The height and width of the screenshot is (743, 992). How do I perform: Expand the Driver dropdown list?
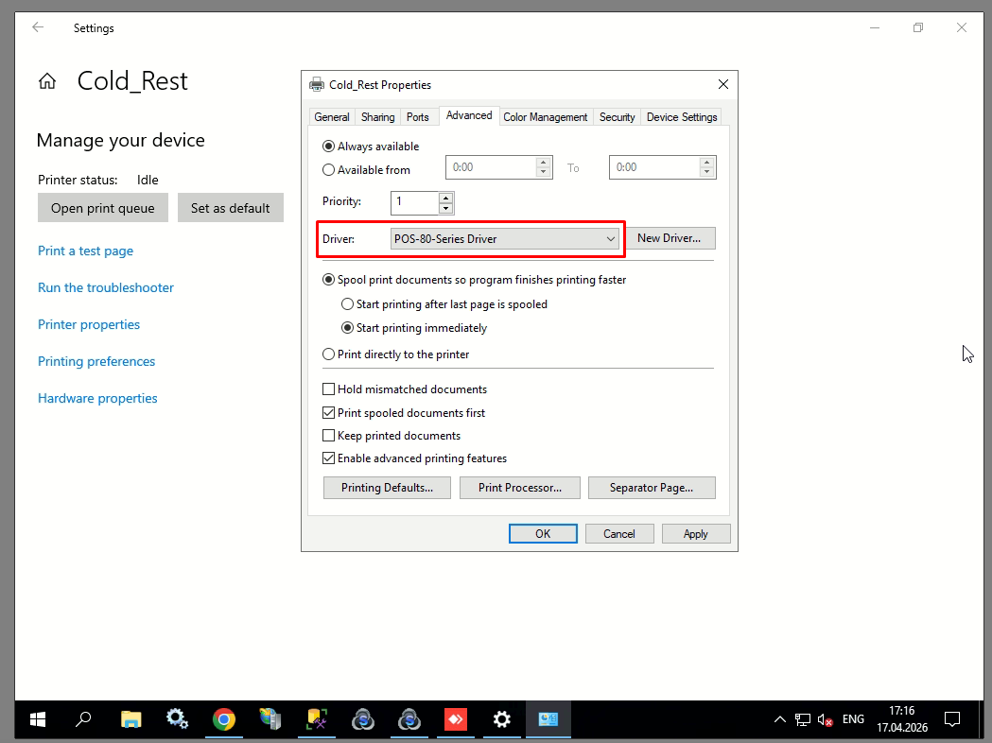click(611, 239)
